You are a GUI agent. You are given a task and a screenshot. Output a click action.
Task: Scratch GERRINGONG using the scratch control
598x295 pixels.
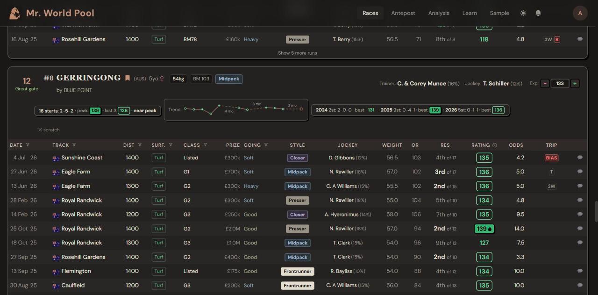49,130
